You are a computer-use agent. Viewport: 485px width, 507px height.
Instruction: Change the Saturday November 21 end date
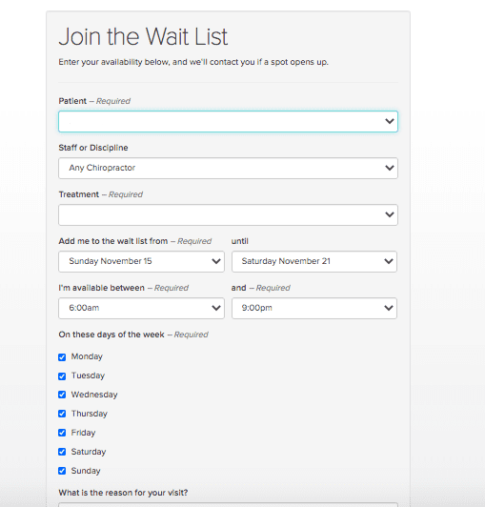(314, 261)
